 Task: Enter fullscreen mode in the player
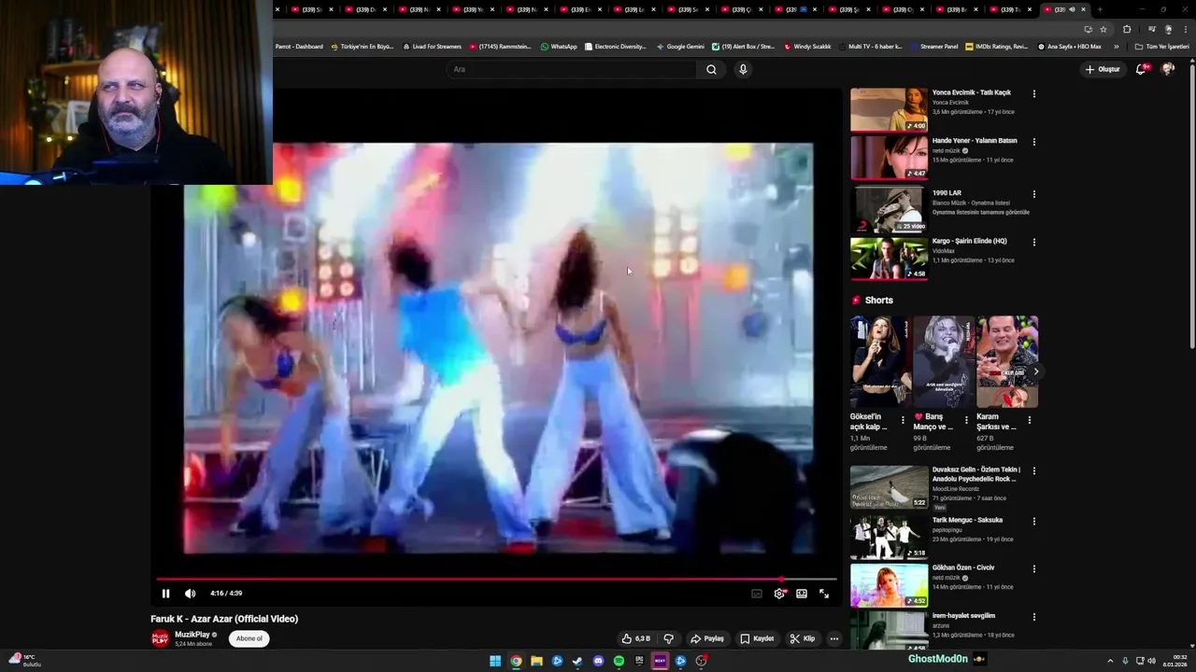[x=824, y=594]
